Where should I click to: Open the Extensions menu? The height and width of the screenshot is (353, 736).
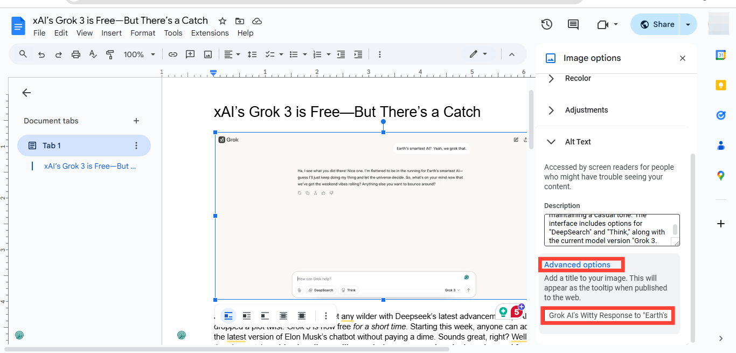coord(210,33)
